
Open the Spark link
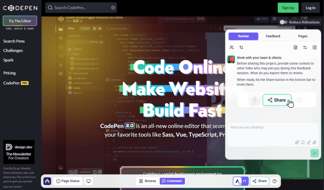pos(8,60)
